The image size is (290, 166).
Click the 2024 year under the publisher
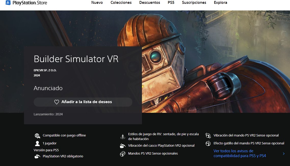point(37,75)
